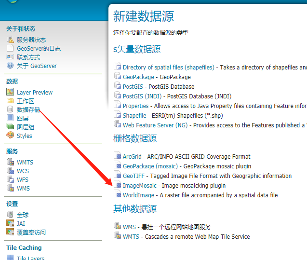Open the 服务器状态 server status page
This screenshot has width=307, height=260.
[x=31, y=40]
